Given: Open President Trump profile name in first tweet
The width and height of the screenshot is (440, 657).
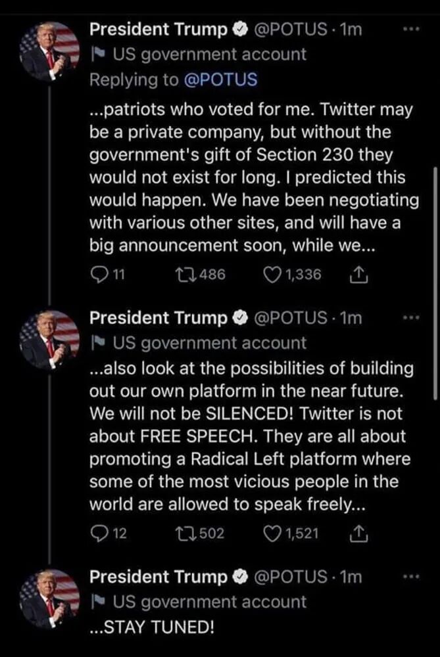Looking at the screenshot, I should coord(158,30).
